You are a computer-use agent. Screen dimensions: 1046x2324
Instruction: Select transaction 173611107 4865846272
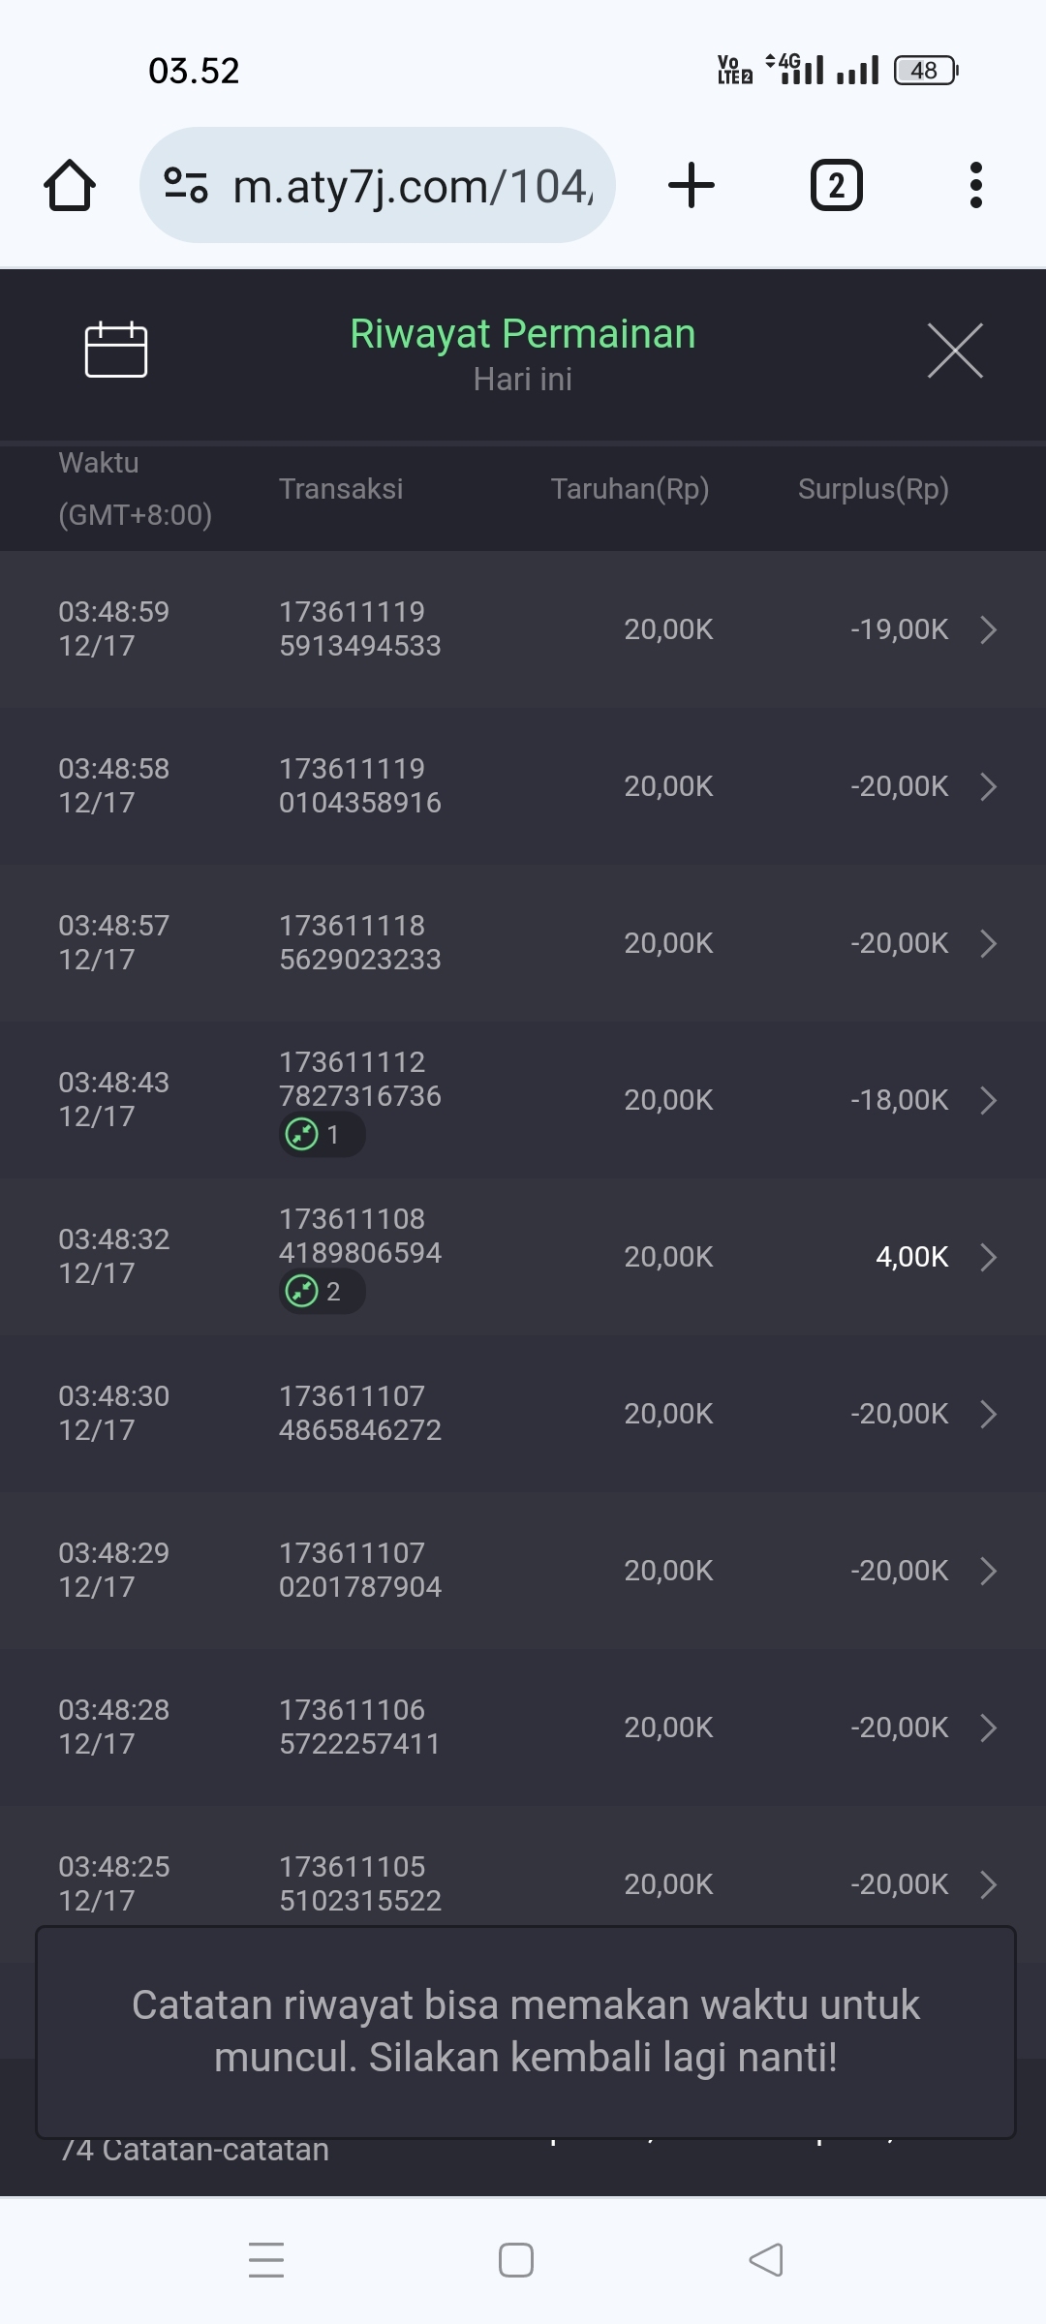[x=359, y=1413]
